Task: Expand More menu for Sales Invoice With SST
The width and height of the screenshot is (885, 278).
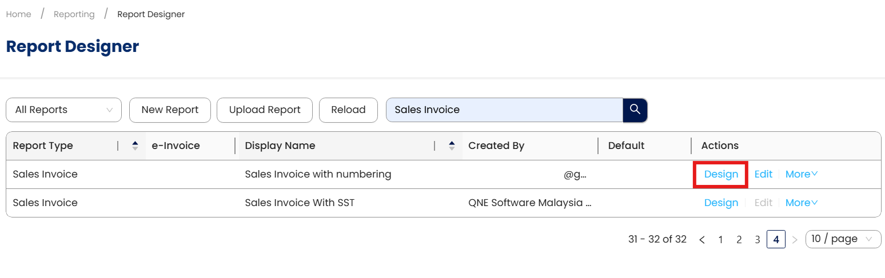Action: [802, 203]
